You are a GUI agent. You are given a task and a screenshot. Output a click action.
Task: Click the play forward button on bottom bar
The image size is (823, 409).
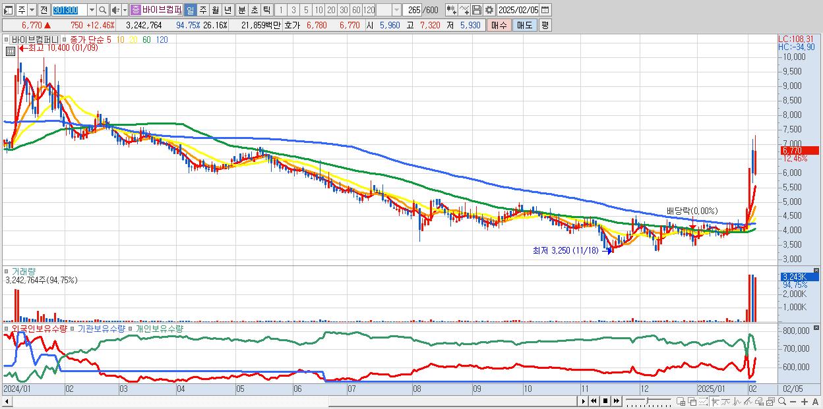583,401
